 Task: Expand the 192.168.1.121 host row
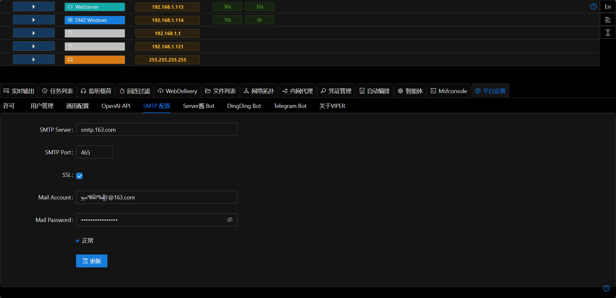[34, 46]
